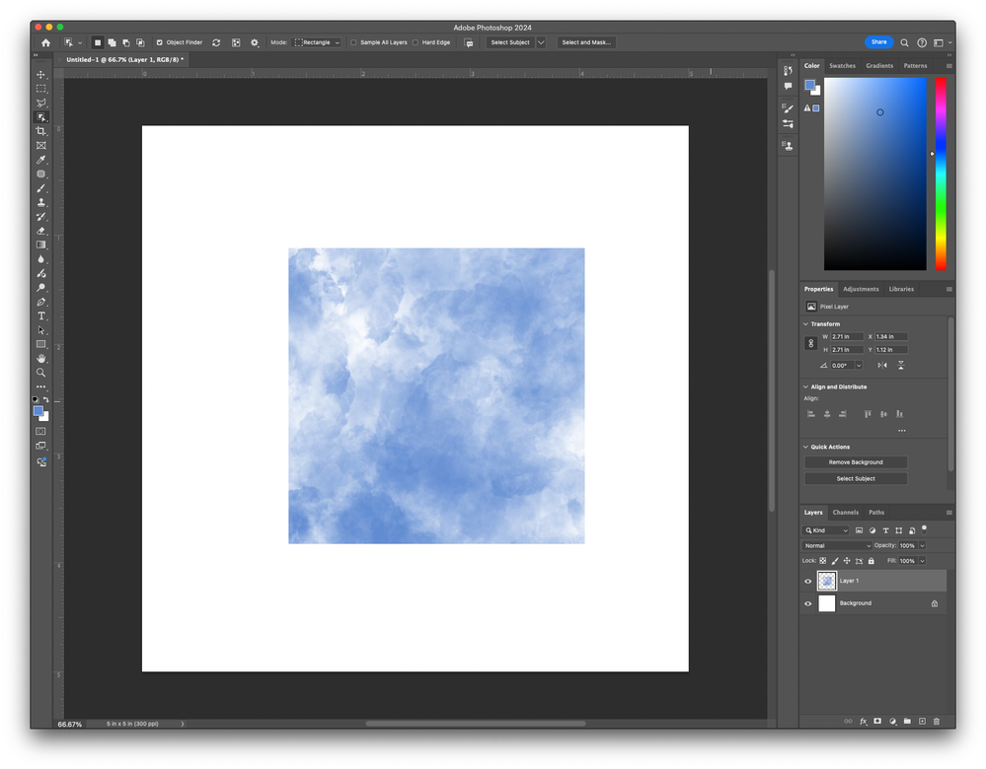986x769 pixels.
Task: Select the Horizontal Type tool
Action: pos(40,316)
